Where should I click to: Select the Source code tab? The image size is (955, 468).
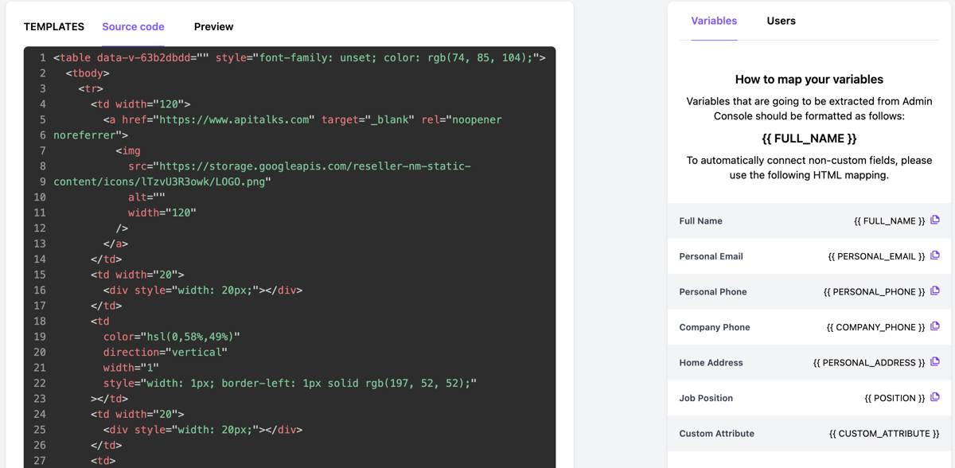point(133,26)
